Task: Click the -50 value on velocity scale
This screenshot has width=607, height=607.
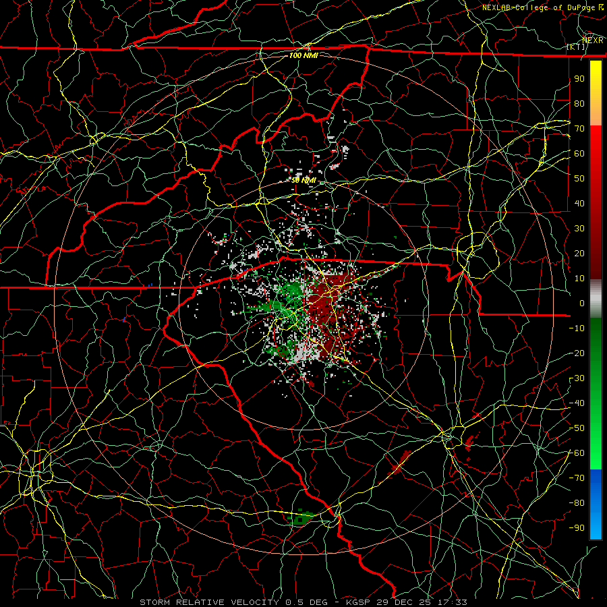Action: pyautogui.click(x=577, y=428)
